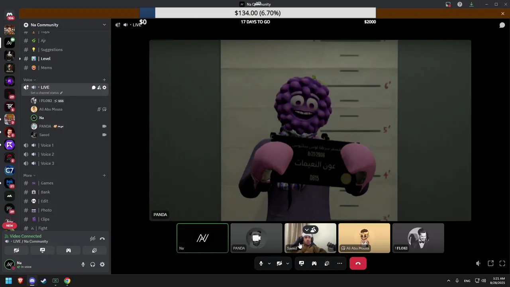Toggle microphone mute in user panel
This screenshot has height=287, width=510.
point(83,264)
